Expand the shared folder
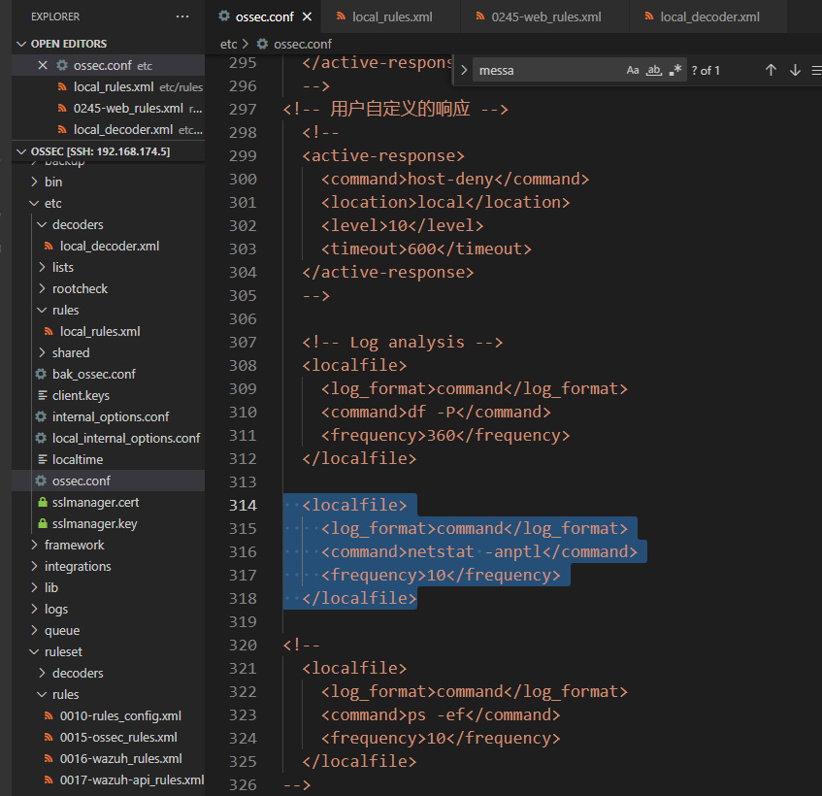Viewport: 822px width, 796px height. tap(108, 353)
